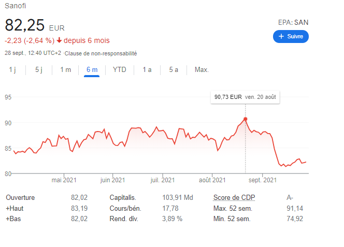Click the EPA: SAN ticker label
This screenshot has height=247, width=344.
point(293,23)
